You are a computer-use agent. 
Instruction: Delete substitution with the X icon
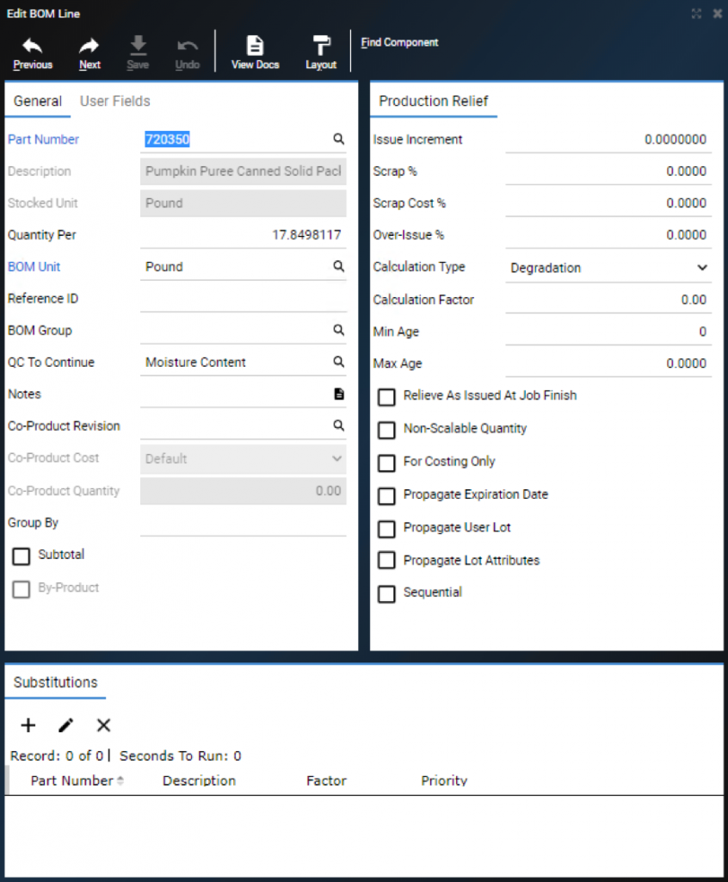click(x=103, y=725)
